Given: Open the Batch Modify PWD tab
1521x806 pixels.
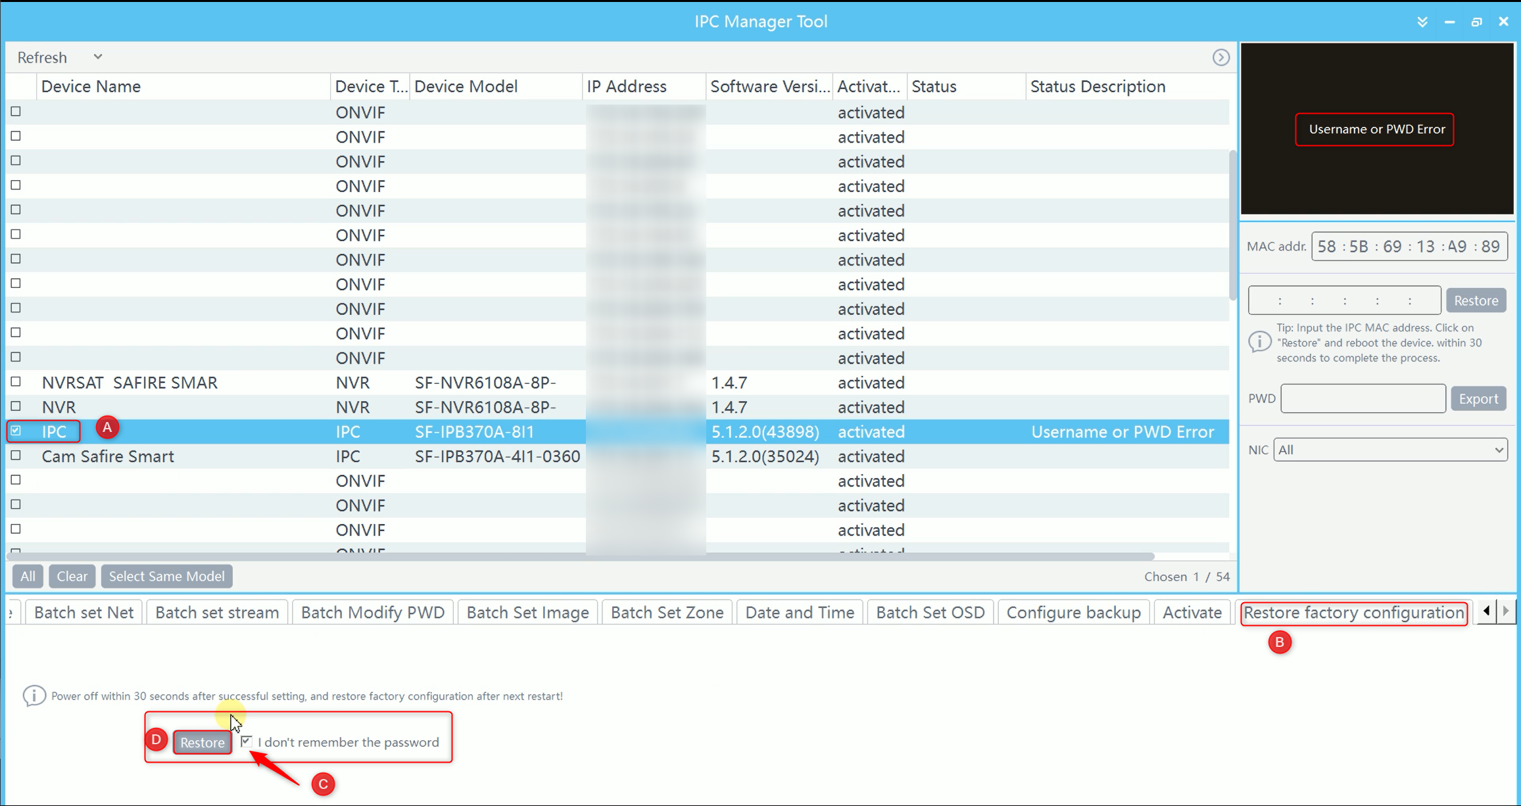Looking at the screenshot, I should (372, 612).
